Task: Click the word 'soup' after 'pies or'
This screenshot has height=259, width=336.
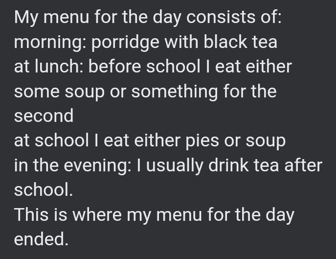Action: pyautogui.click(x=266, y=142)
